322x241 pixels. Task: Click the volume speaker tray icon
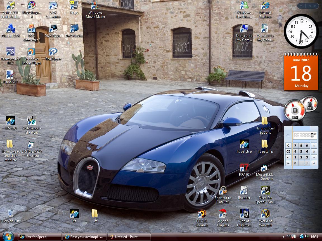(307, 237)
